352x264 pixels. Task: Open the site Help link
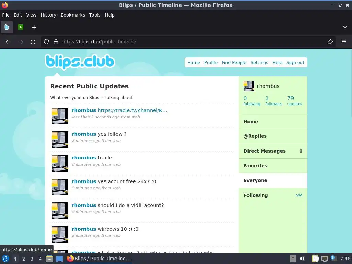[x=277, y=63]
